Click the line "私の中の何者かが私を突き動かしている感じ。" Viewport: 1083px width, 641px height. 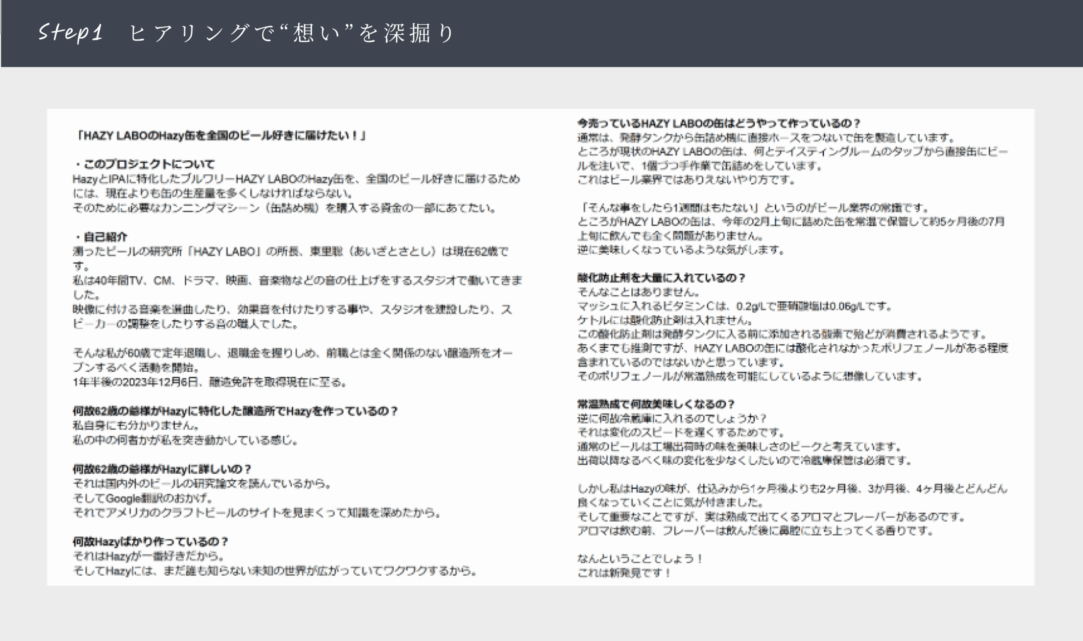click(186, 440)
